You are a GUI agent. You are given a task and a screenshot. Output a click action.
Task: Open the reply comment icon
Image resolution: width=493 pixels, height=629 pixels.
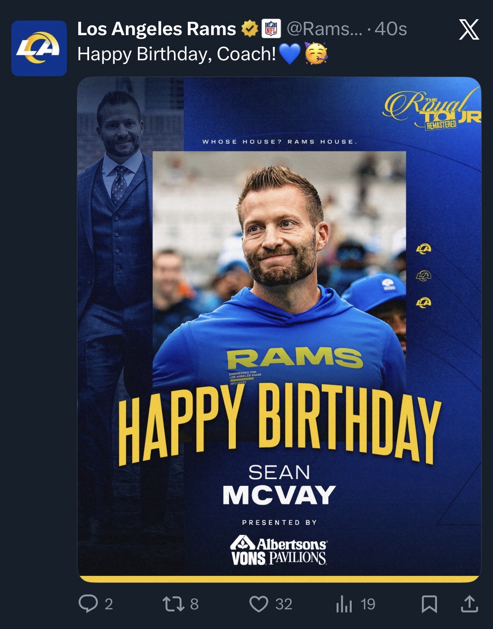coord(88,604)
